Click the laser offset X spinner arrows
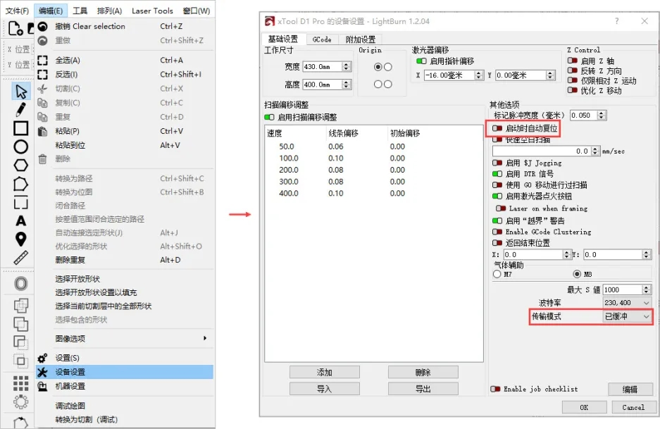 (x=479, y=75)
